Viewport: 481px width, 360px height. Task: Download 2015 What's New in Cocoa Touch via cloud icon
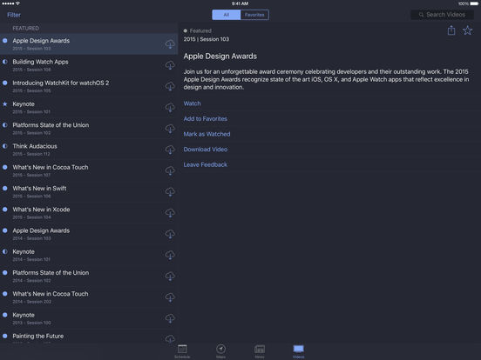[x=170, y=171]
